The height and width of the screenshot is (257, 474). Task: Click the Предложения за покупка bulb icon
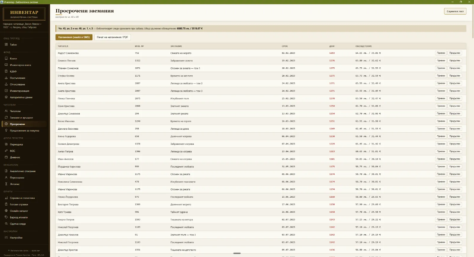(6, 131)
